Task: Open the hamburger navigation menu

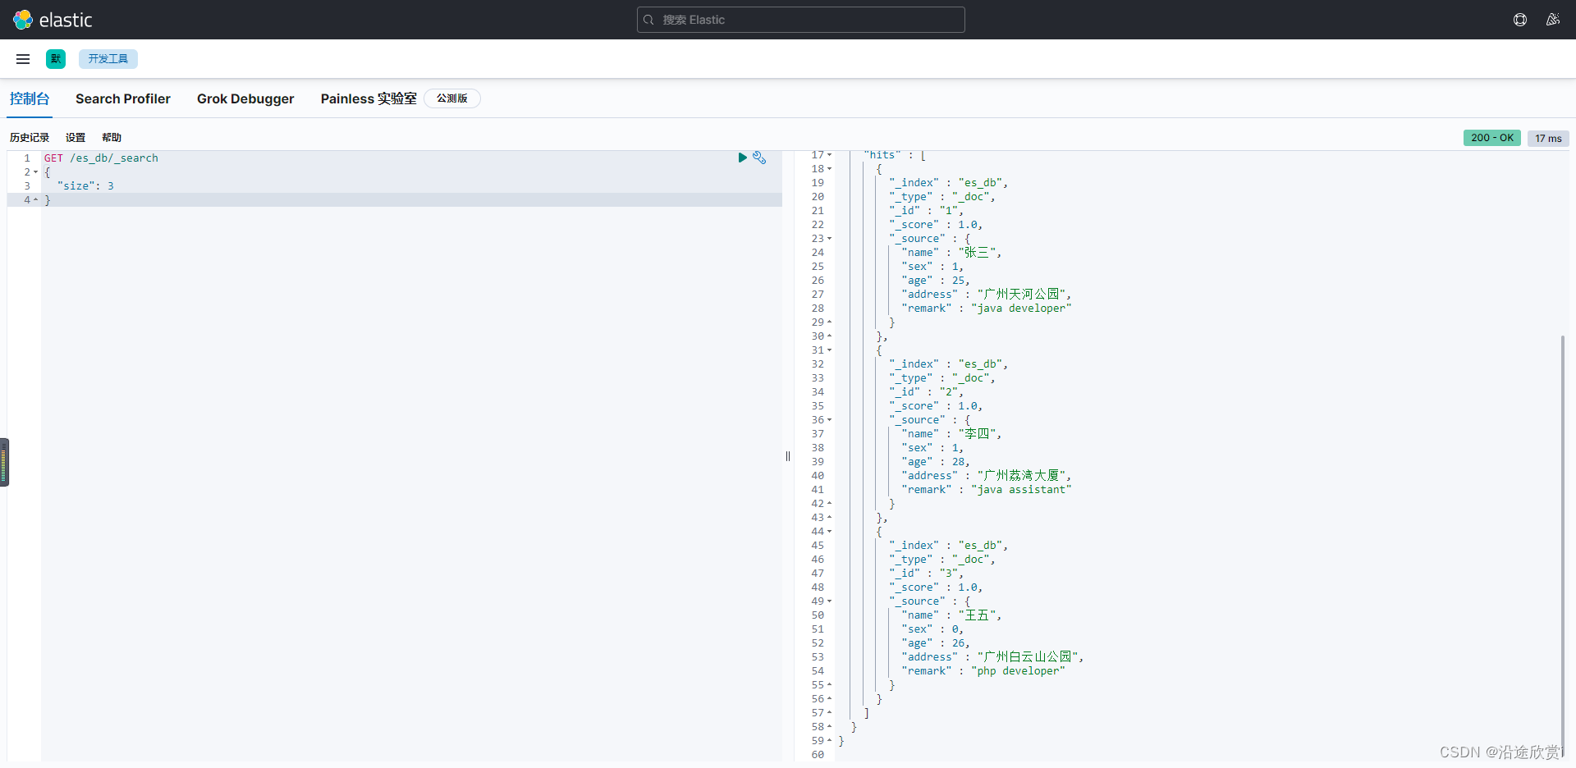Action: click(x=23, y=59)
